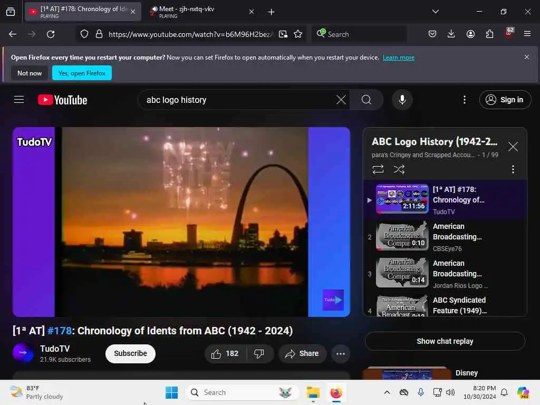Open TudoTV channel name link
This screenshot has width=540, height=405.
55,349
